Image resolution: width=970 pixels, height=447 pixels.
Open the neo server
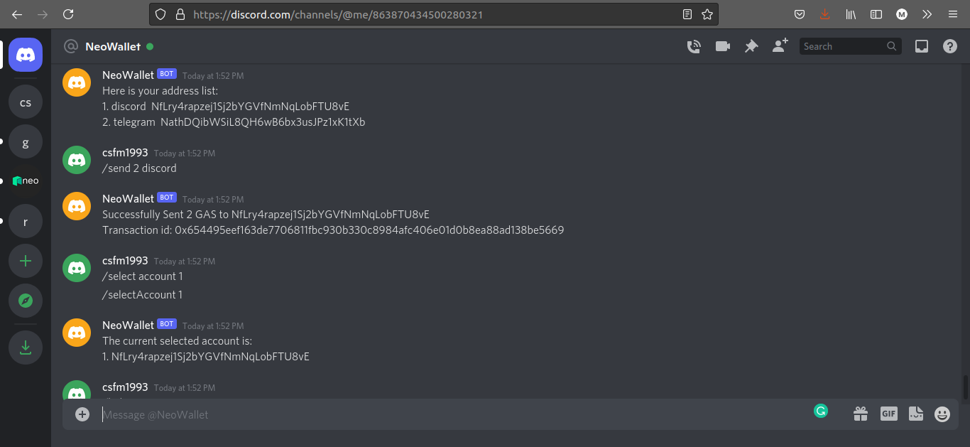[26, 181]
